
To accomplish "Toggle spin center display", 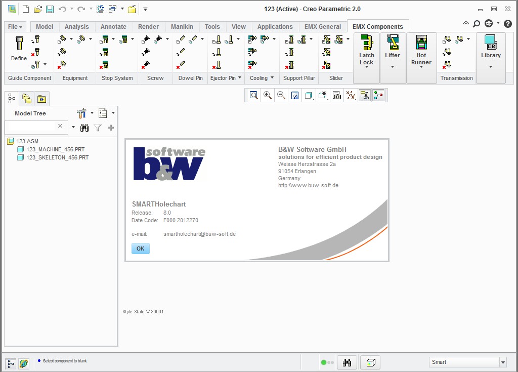I will (378, 96).
